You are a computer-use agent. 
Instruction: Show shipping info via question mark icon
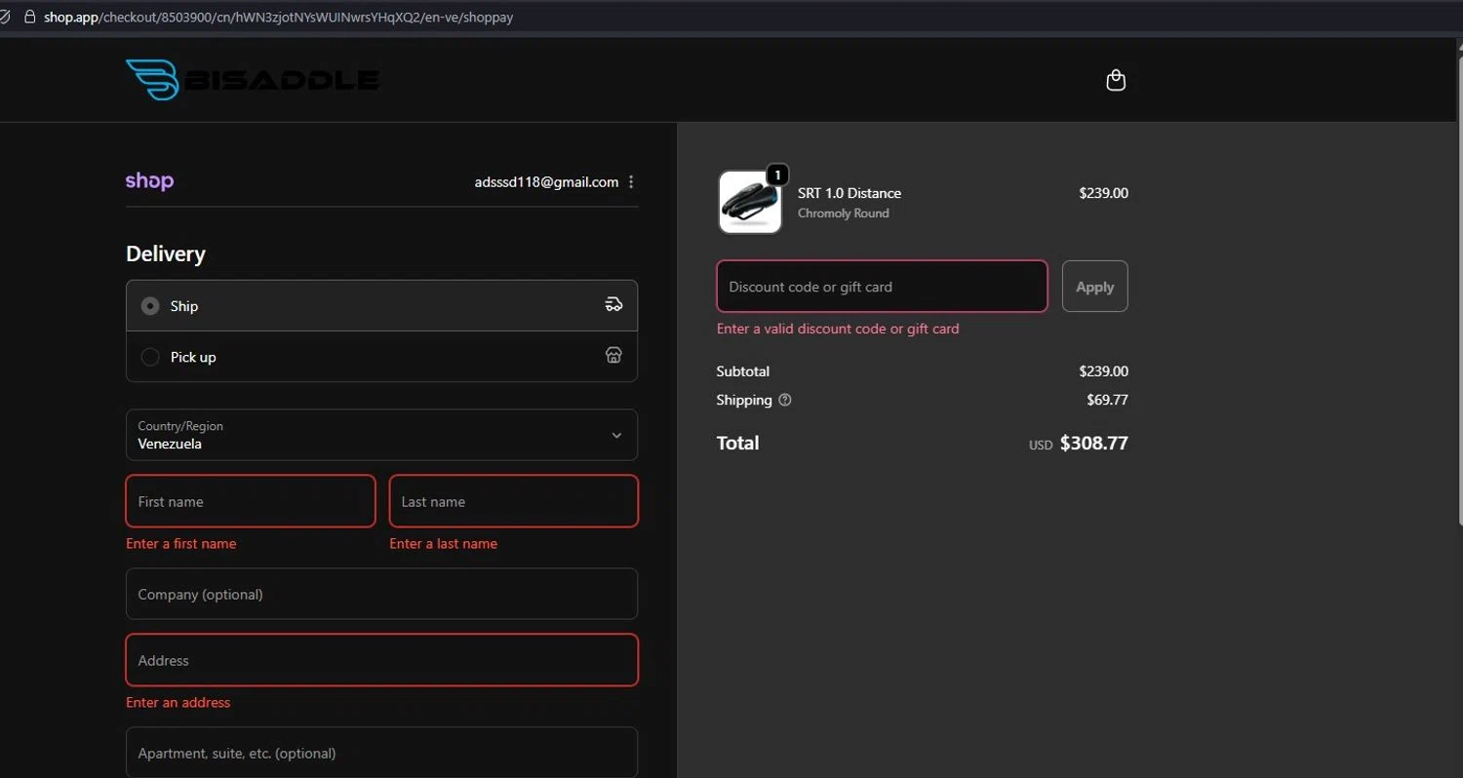785,400
